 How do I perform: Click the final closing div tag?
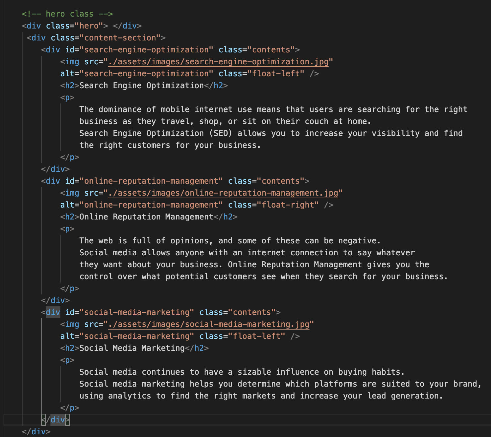(36, 432)
